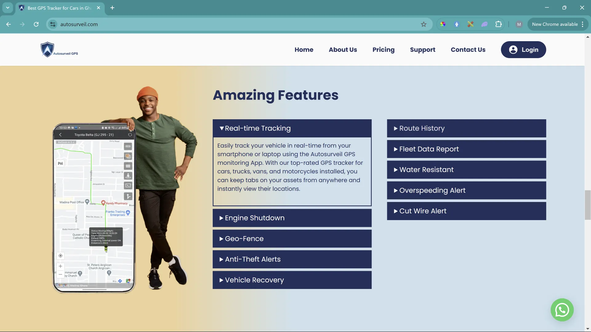591x332 pixels.
Task: Bookmark this page with star icon
Action: coord(424,24)
